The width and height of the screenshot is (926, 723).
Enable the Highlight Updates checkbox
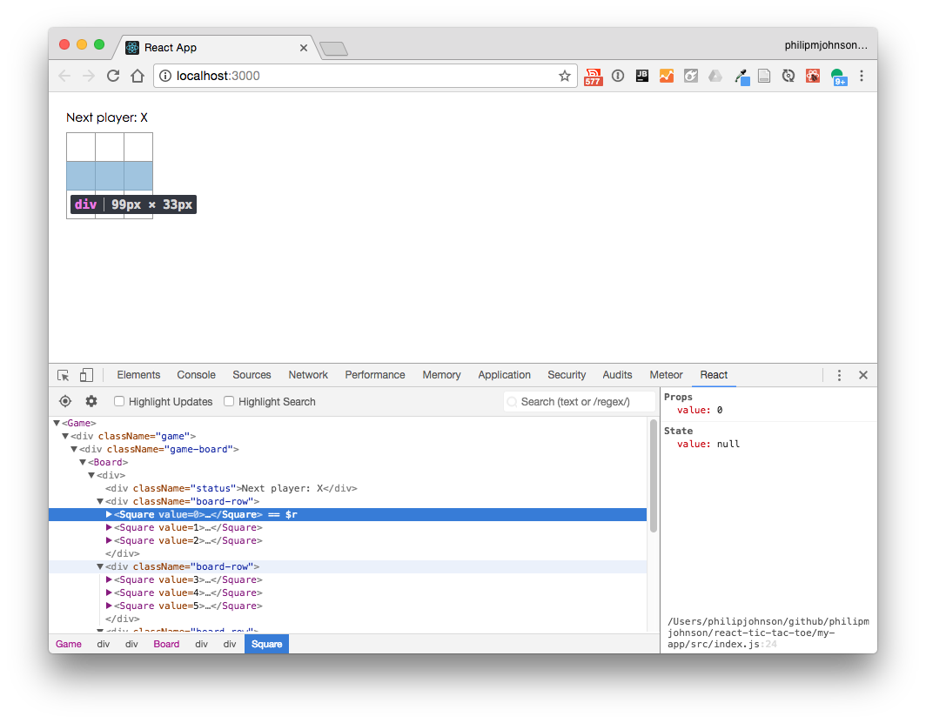tap(120, 401)
